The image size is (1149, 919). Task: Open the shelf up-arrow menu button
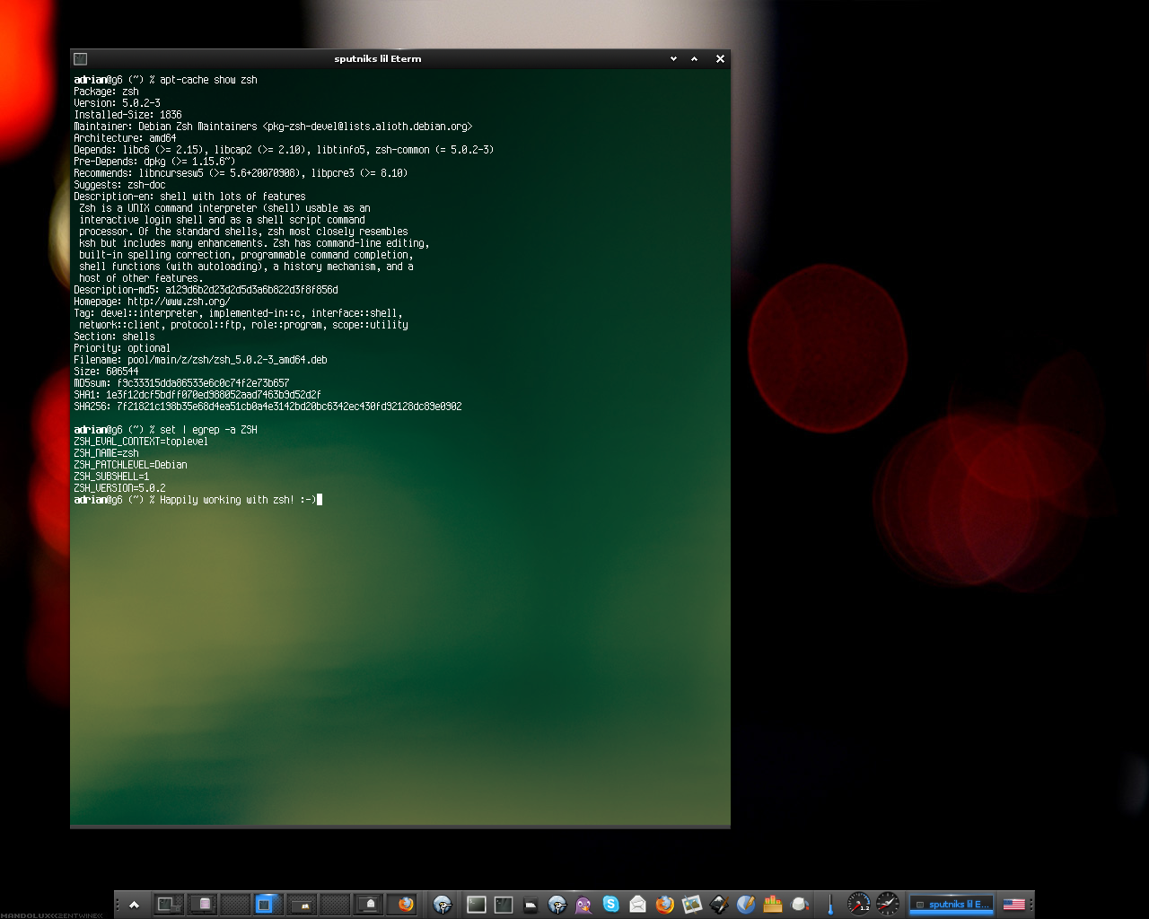click(x=134, y=905)
